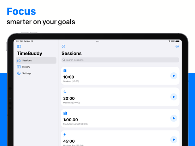Open the filter menu icon
Image resolution: width=195 pixels, height=146 pixels.
coord(63,47)
